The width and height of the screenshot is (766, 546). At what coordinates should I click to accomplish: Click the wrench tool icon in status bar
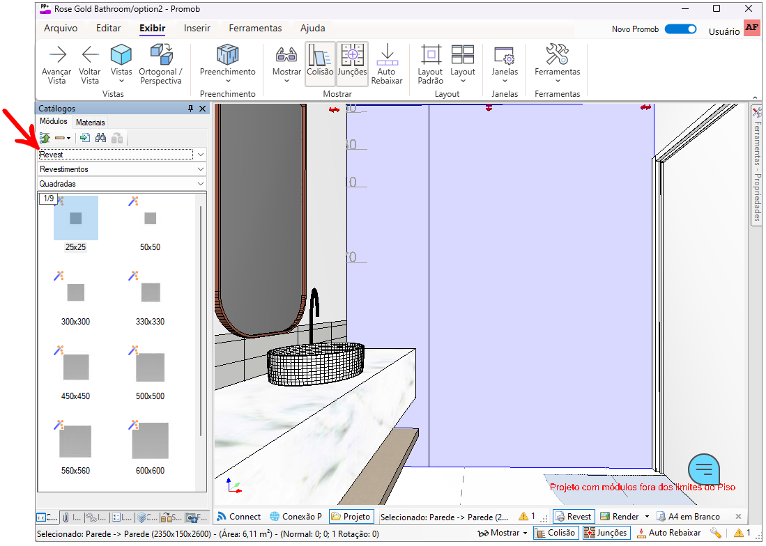tap(715, 533)
